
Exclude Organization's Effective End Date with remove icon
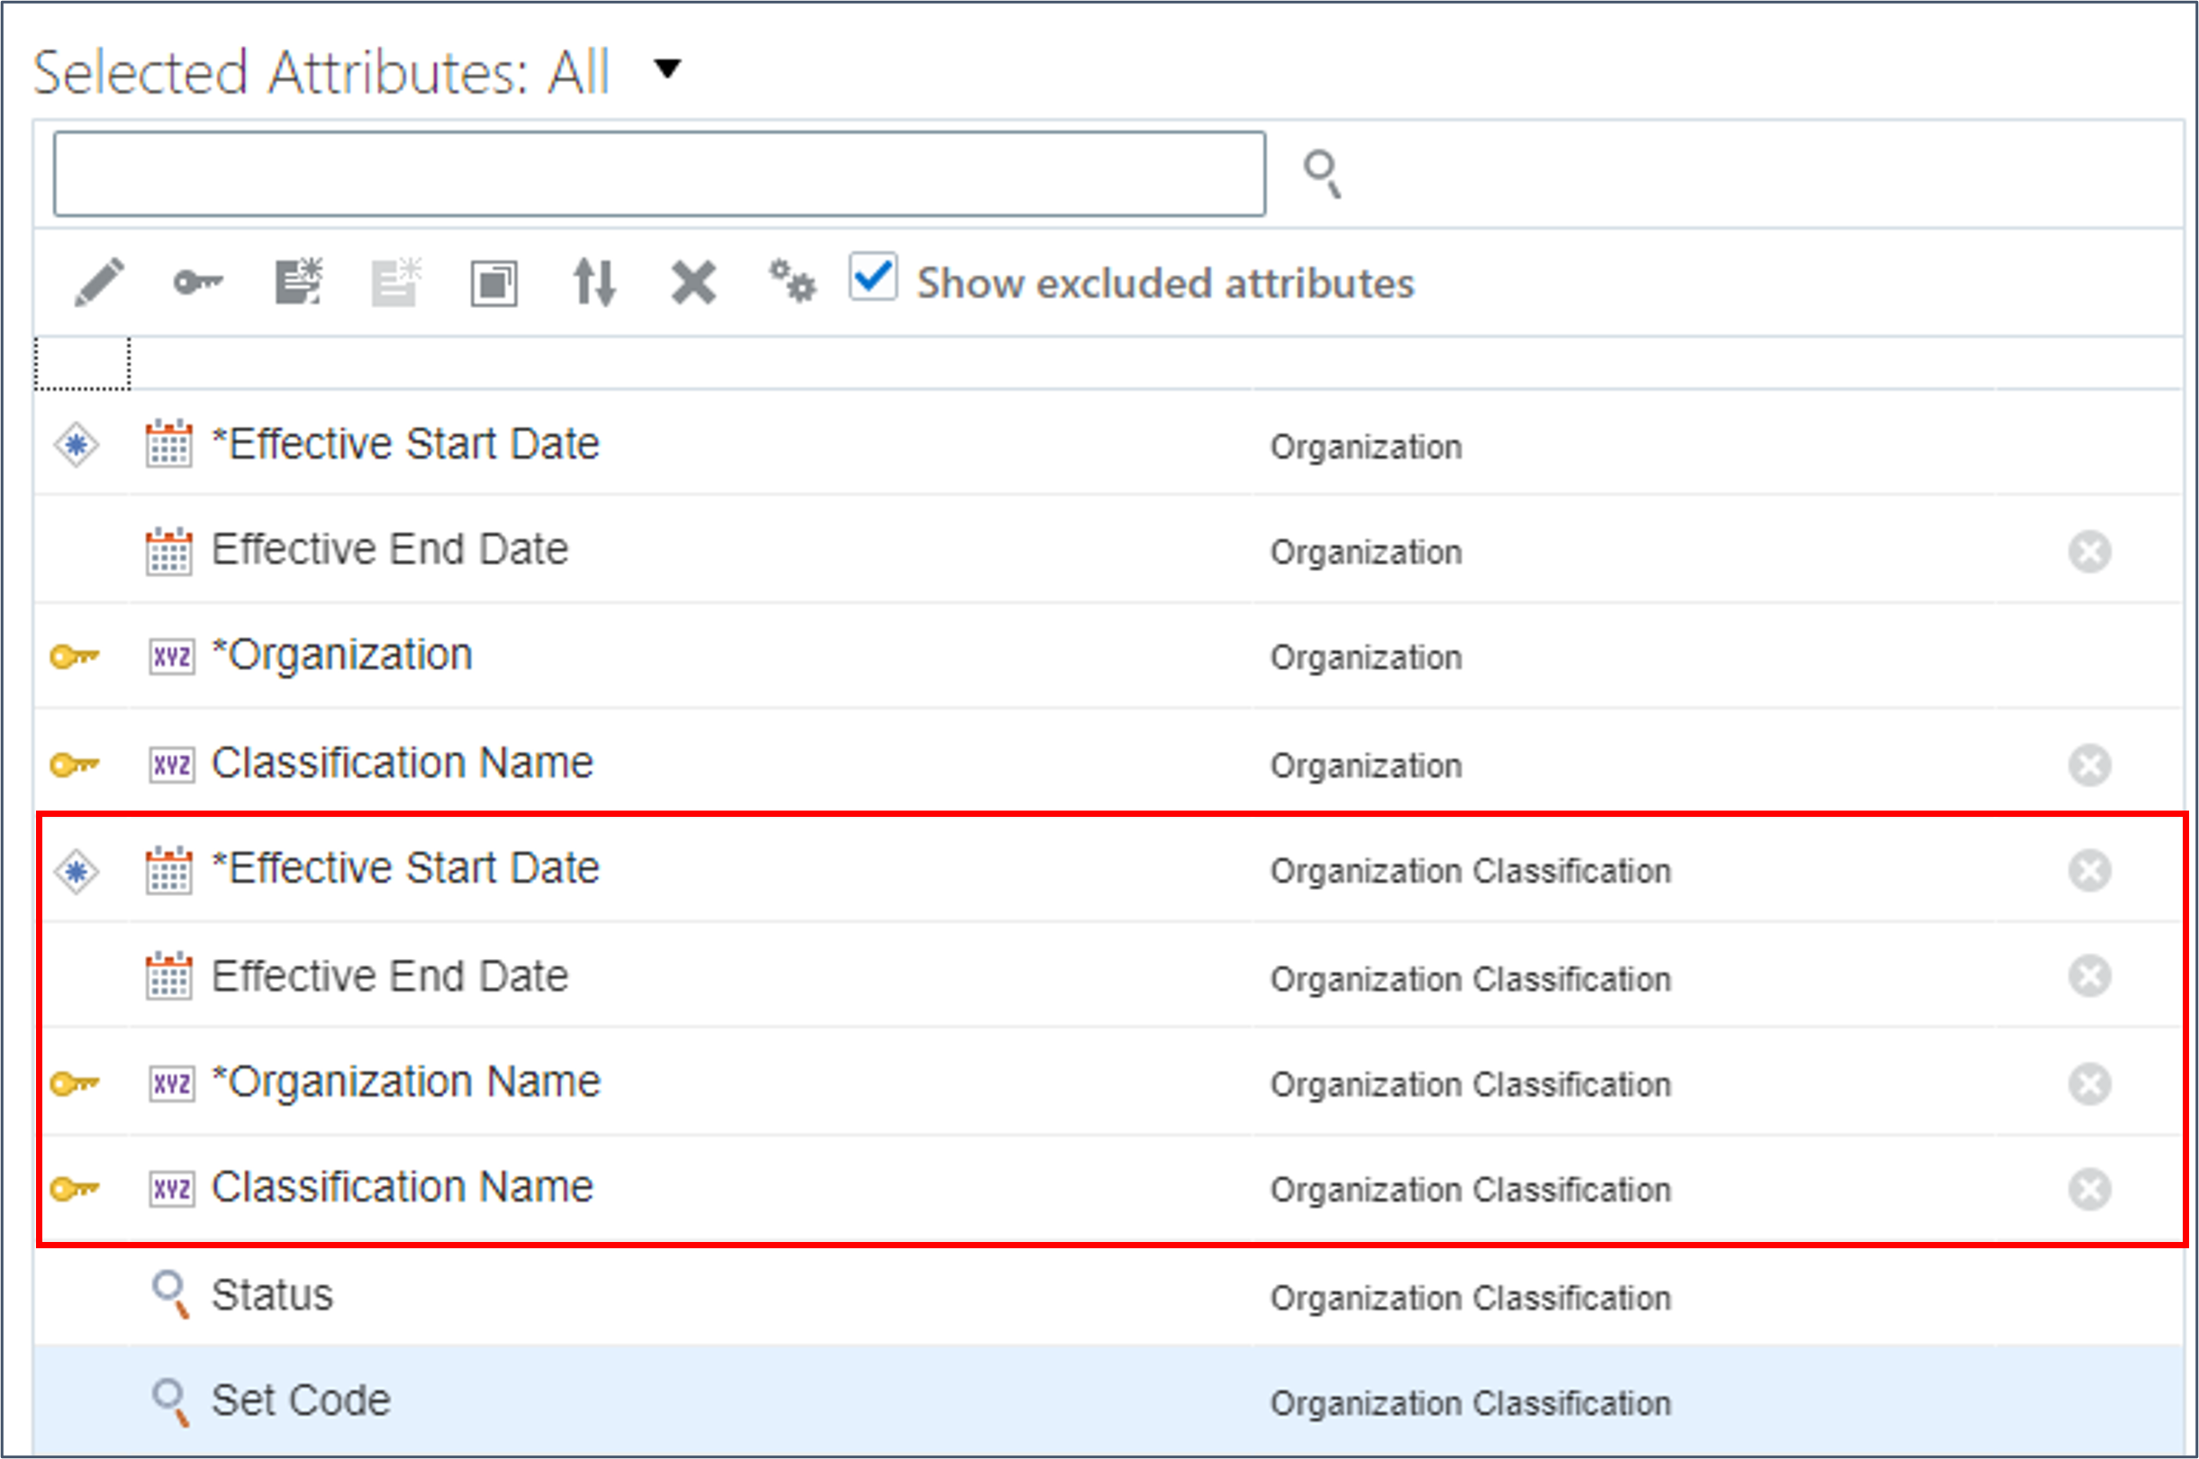(2088, 552)
